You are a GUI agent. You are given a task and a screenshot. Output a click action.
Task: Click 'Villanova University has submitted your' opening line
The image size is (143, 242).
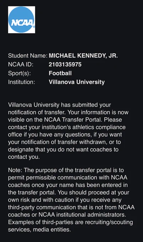tap(59, 105)
